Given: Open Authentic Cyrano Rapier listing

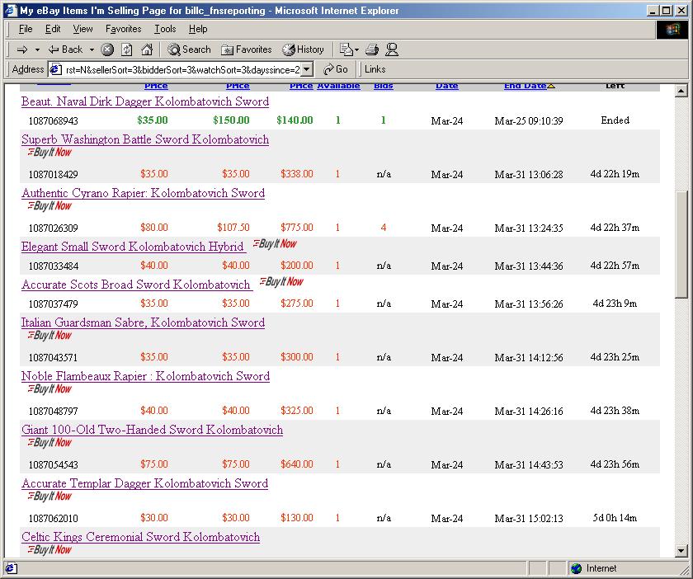Looking at the screenshot, I should click(144, 193).
